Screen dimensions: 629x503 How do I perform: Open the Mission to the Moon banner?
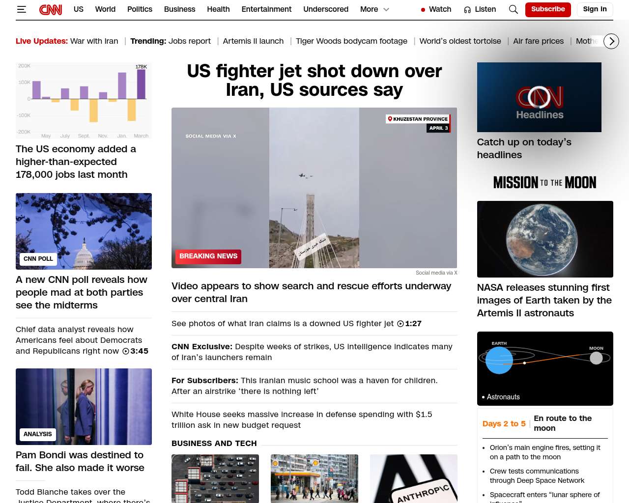coord(545,183)
